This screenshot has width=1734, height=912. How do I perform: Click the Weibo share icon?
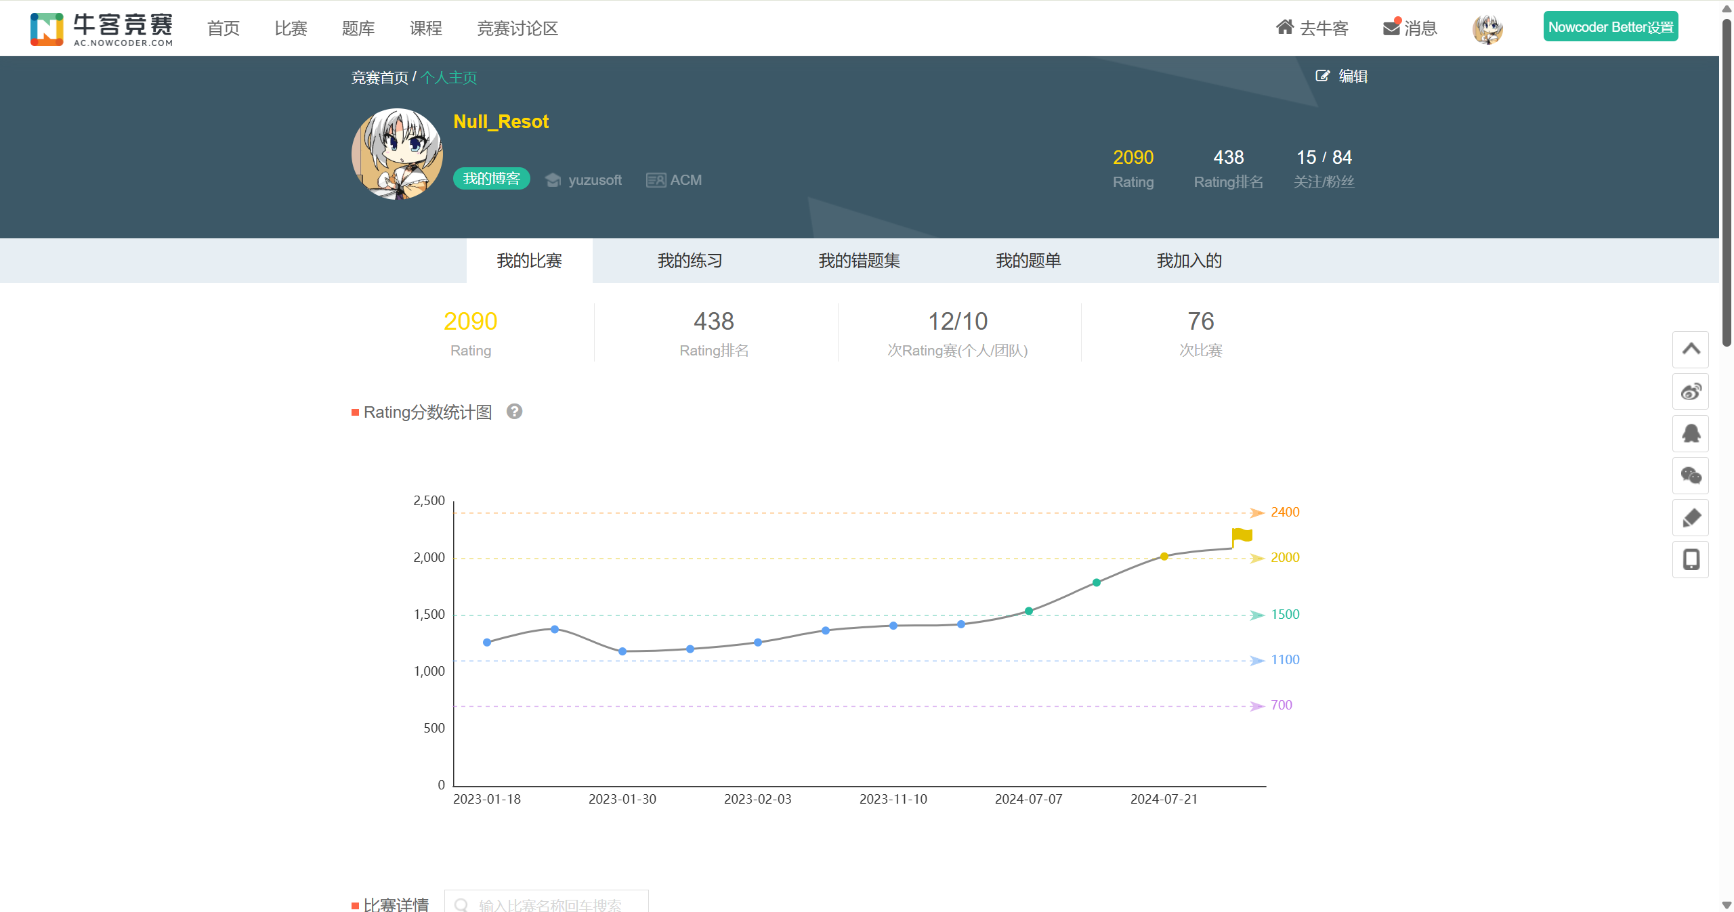(1691, 392)
